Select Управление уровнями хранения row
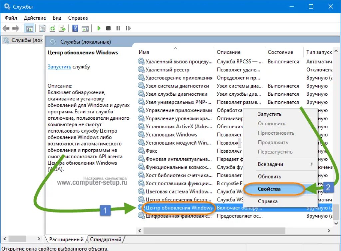The height and width of the screenshot is (251, 341). point(190,118)
